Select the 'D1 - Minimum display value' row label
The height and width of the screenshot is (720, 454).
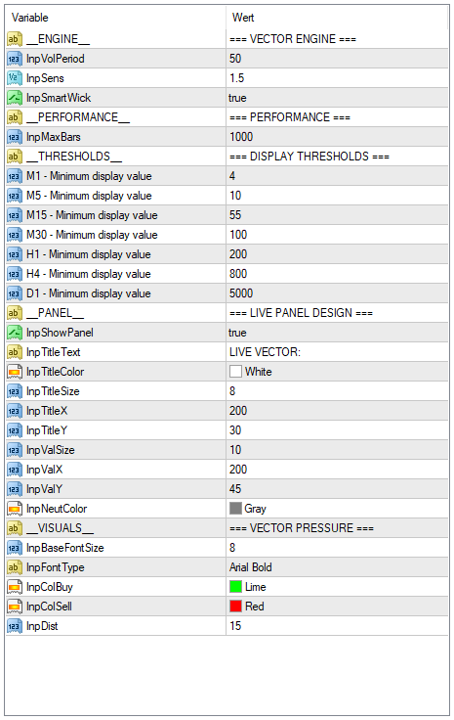point(89,293)
